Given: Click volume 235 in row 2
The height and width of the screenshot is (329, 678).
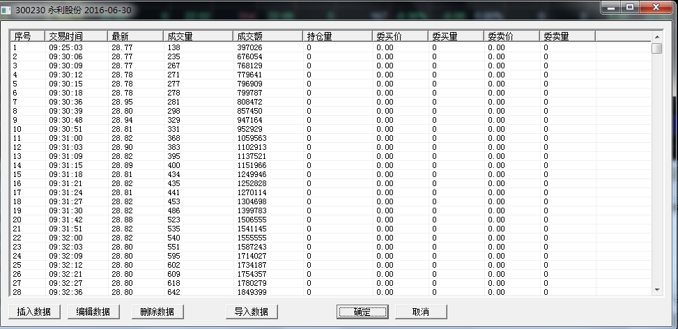Looking at the screenshot, I should pyautogui.click(x=174, y=56).
